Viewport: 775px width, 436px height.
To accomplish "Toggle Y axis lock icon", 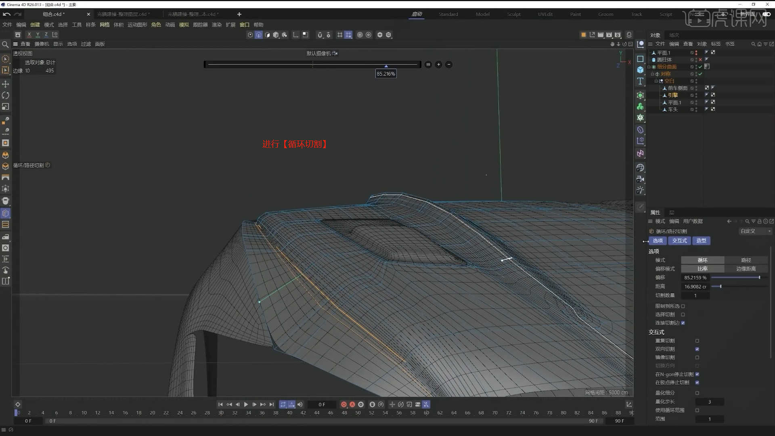I will tap(38, 35).
